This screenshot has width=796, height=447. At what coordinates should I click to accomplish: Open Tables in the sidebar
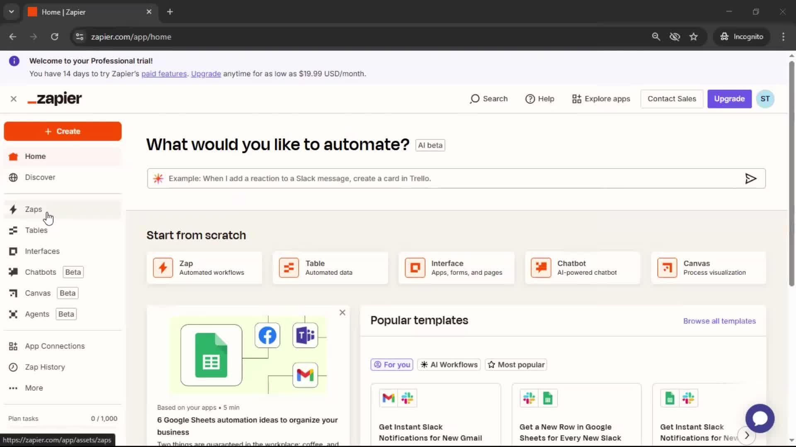[62, 230]
